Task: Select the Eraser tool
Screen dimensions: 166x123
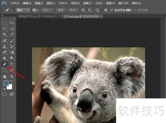Action: pyautogui.click(x=4, y=52)
